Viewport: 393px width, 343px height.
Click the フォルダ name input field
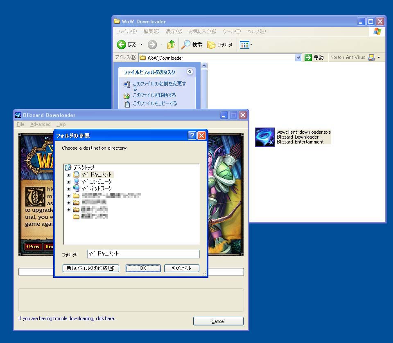tap(143, 254)
